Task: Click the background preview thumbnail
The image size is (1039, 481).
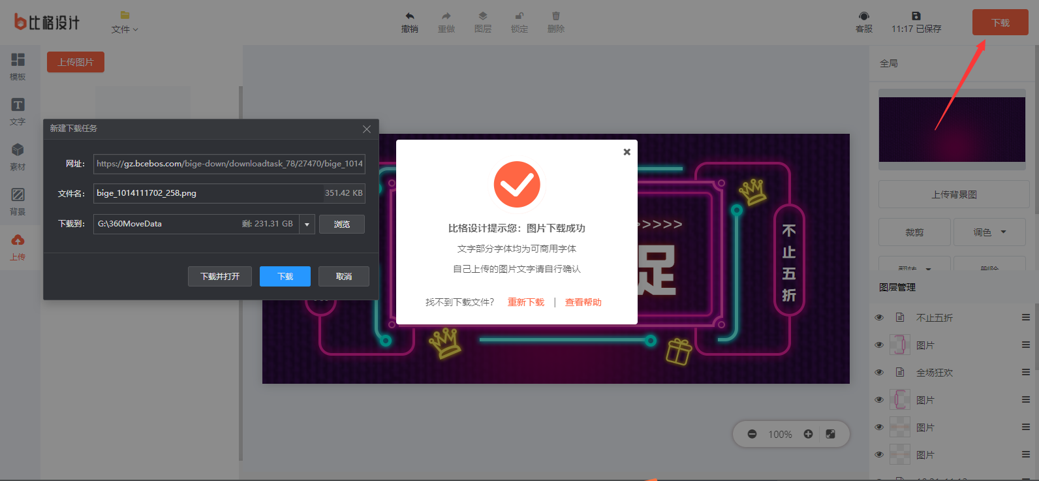Action: (952, 129)
